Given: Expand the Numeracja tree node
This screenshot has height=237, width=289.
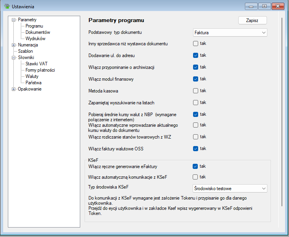Looking at the screenshot, I should click(14, 45).
